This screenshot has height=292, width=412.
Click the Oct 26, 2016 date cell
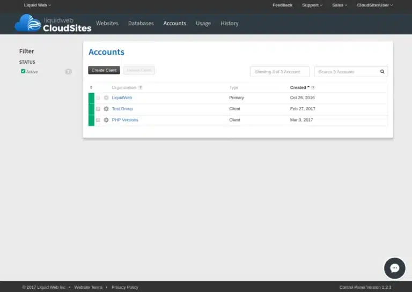302,98
